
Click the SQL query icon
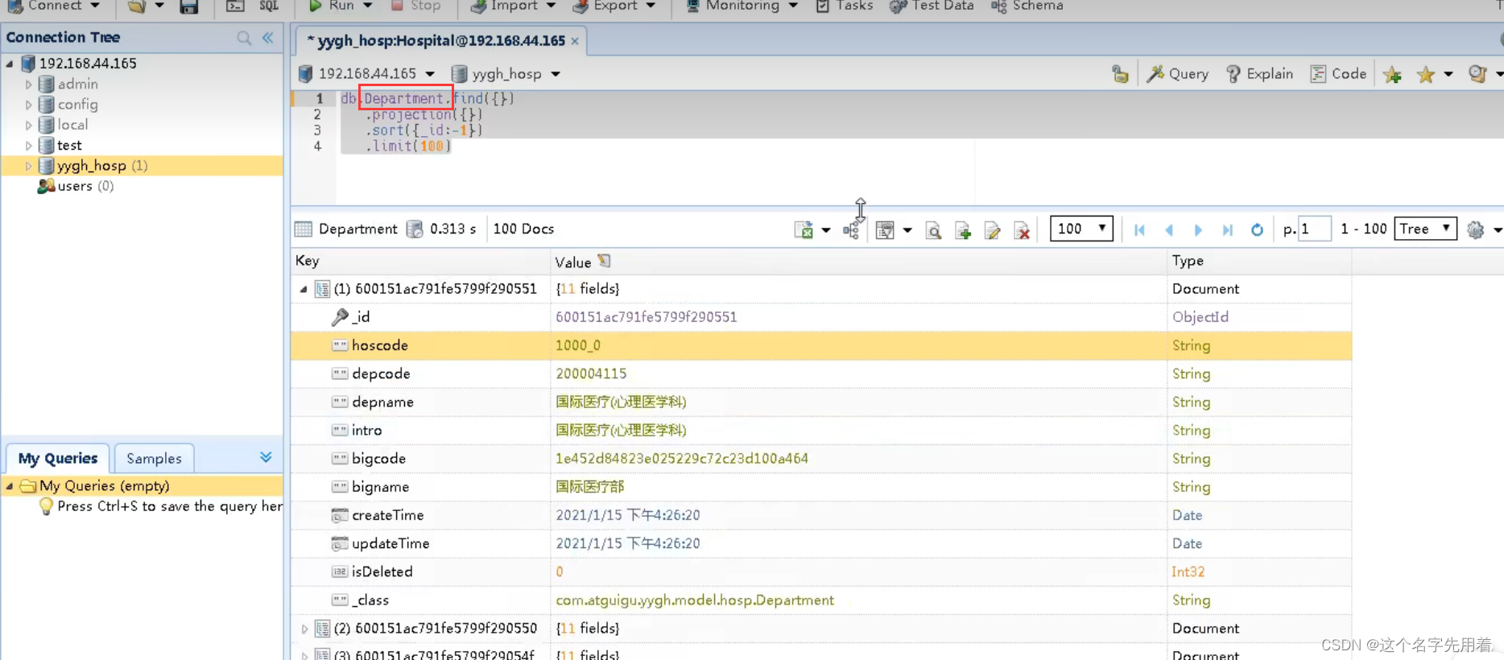pos(269,6)
